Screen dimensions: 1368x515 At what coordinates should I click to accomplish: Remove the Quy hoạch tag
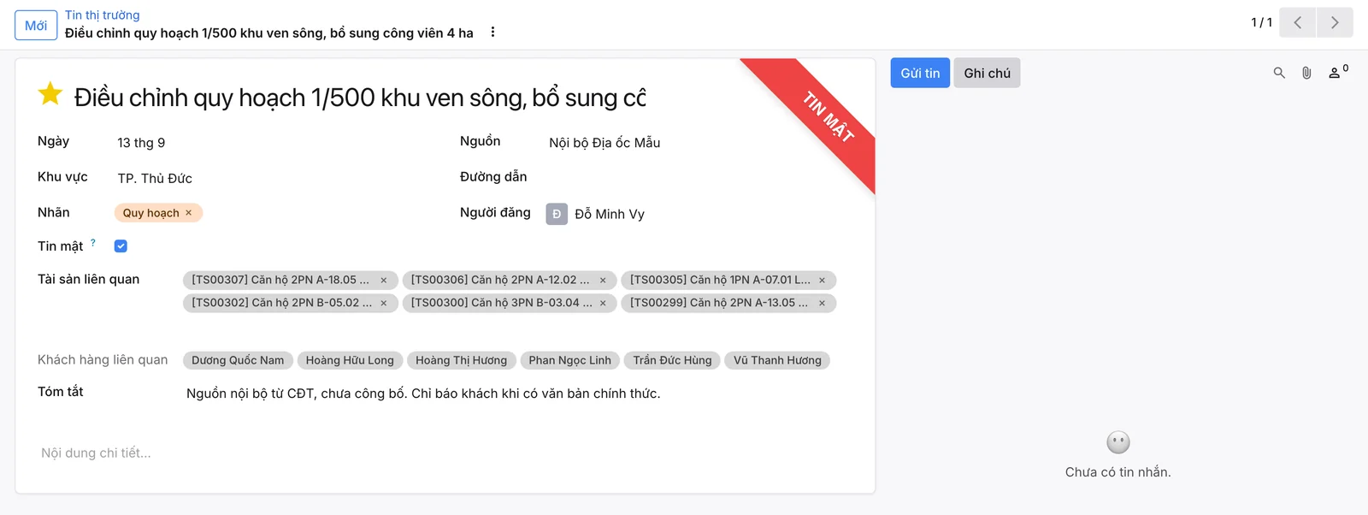(189, 213)
